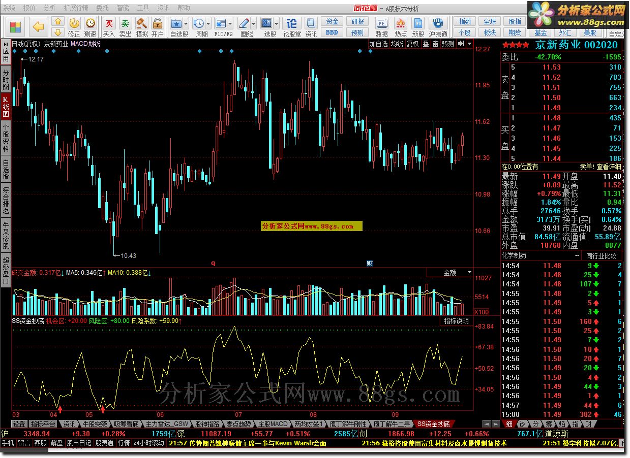This screenshot has height=458, width=630.
Task: Expand the arrow dropdown next to 预测 on chart
Action: (469, 44)
